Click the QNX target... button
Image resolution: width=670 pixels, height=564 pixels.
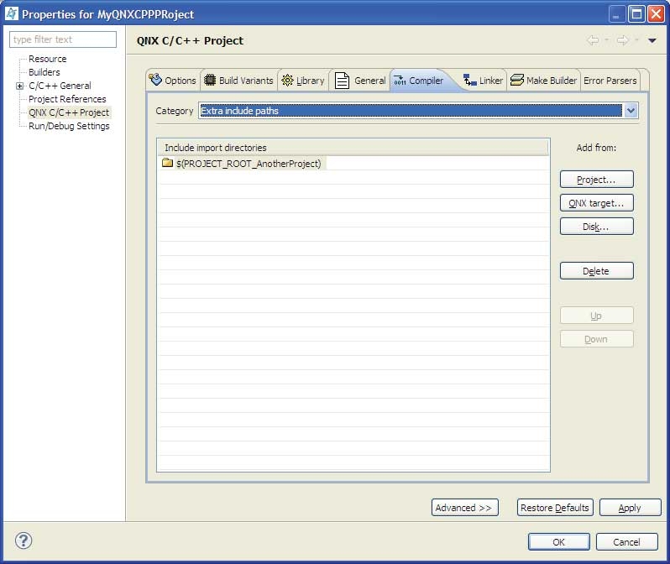(x=596, y=203)
